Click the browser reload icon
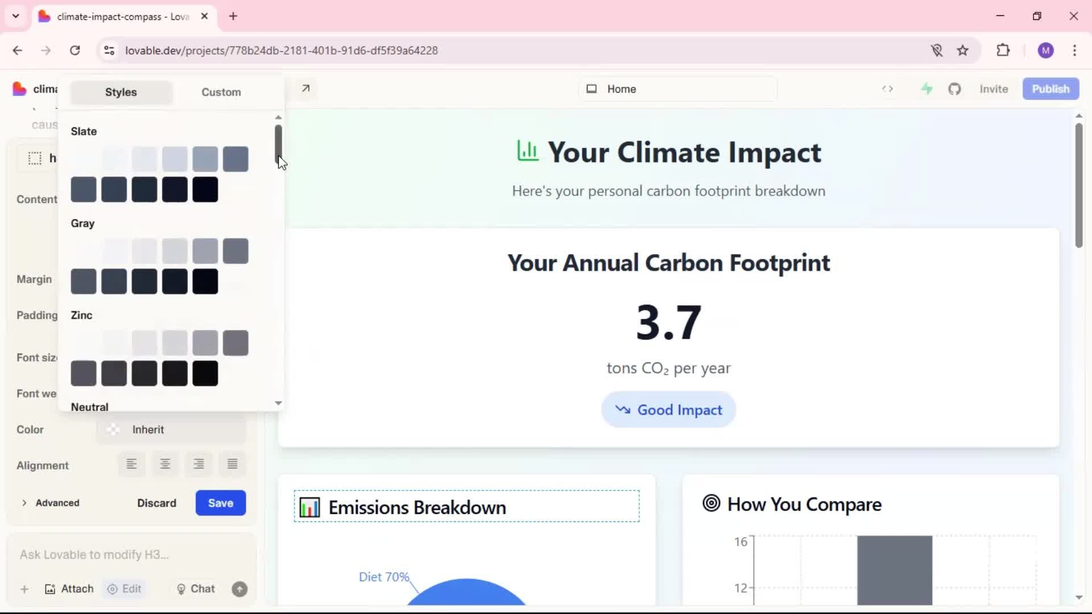 click(x=75, y=50)
